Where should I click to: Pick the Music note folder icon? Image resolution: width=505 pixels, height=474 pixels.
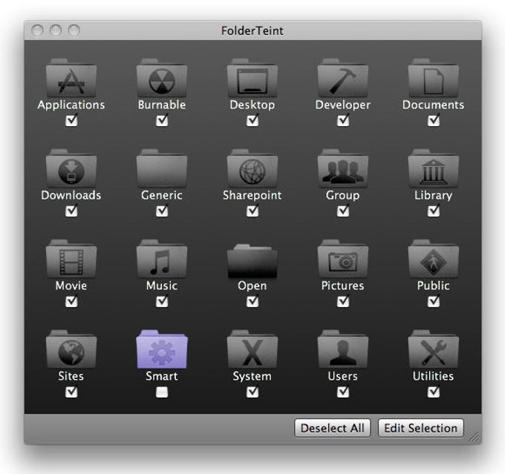pyautogui.click(x=162, y=259)
